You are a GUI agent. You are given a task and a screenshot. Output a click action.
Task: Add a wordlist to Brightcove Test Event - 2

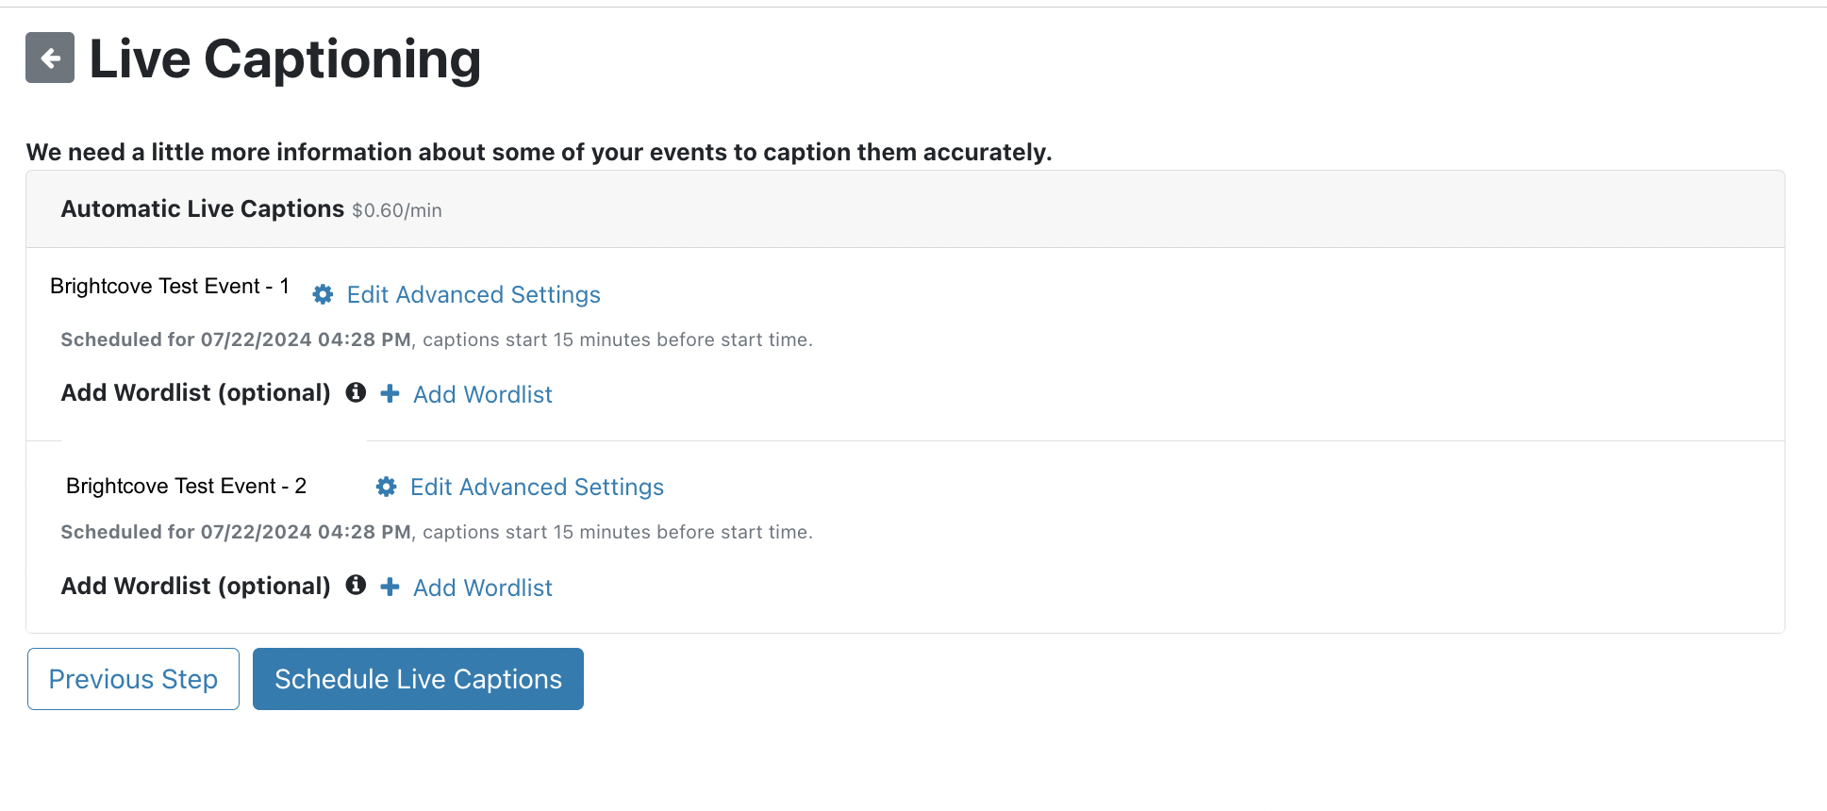[482, 587]
